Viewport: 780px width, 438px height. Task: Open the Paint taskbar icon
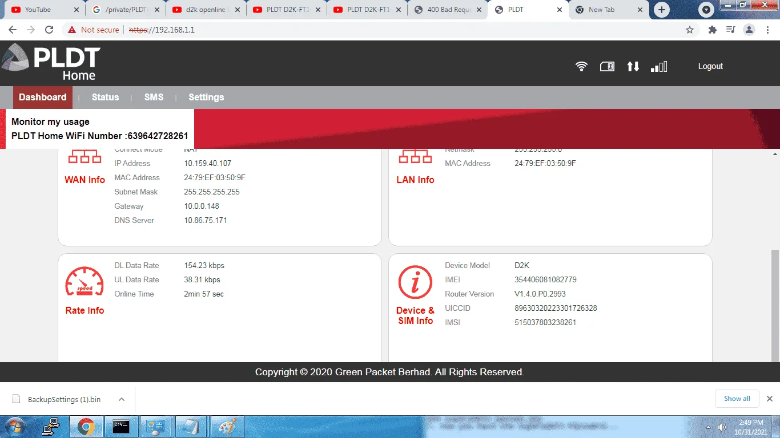pyautogui.click(x=227, y=427)
